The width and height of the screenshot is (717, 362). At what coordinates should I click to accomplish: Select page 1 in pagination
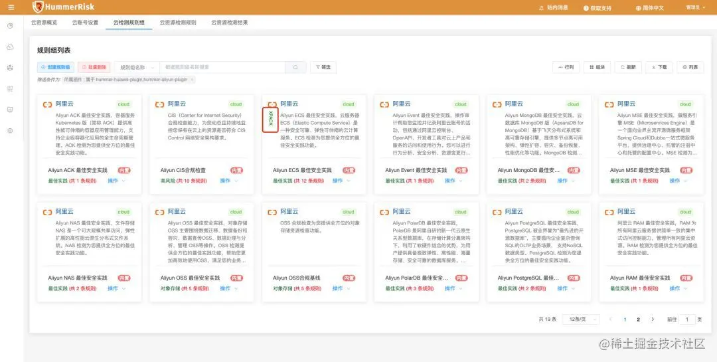(625, 319)
